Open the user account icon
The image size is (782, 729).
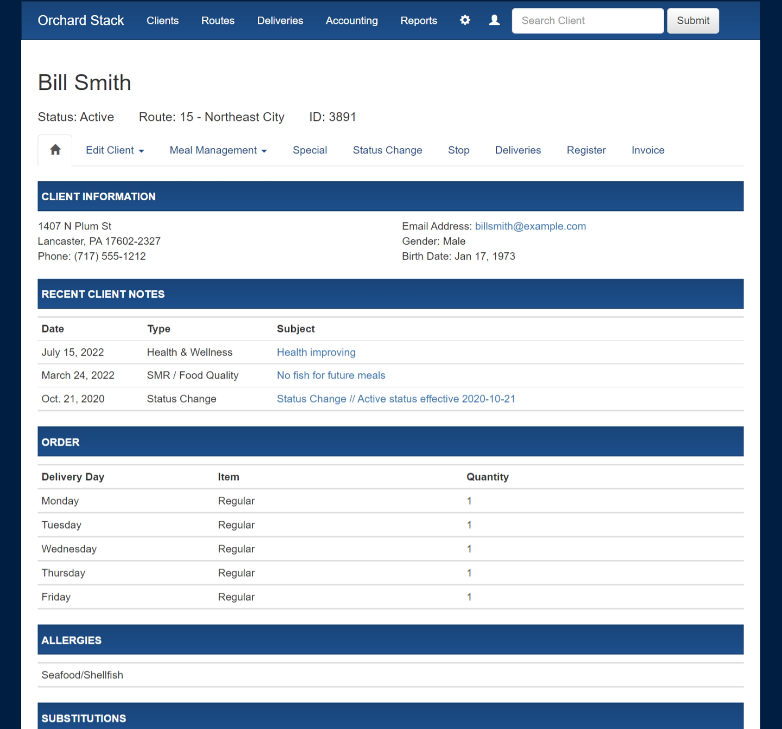494,20
